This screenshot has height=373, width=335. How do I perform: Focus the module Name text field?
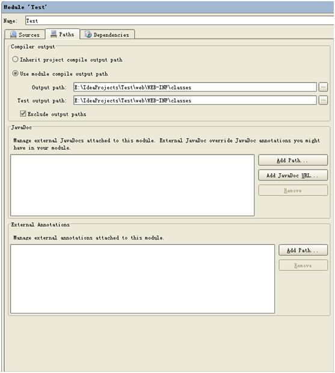pos(179,20)
